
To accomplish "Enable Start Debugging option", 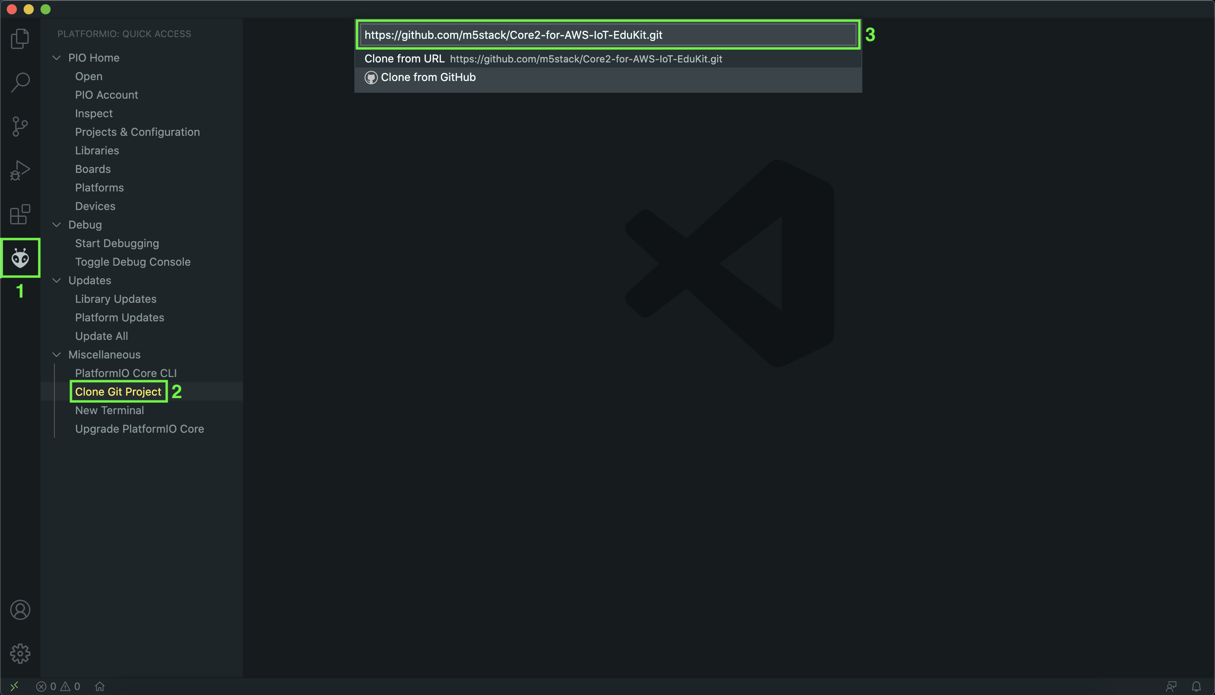I will tap(117, 243).
